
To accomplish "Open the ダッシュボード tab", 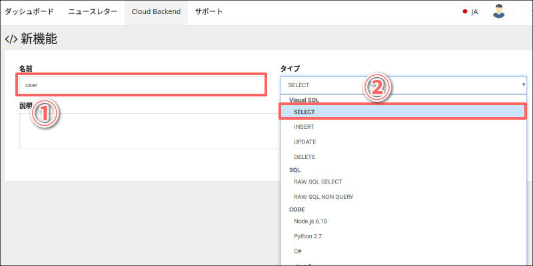I will coord(29,11).
